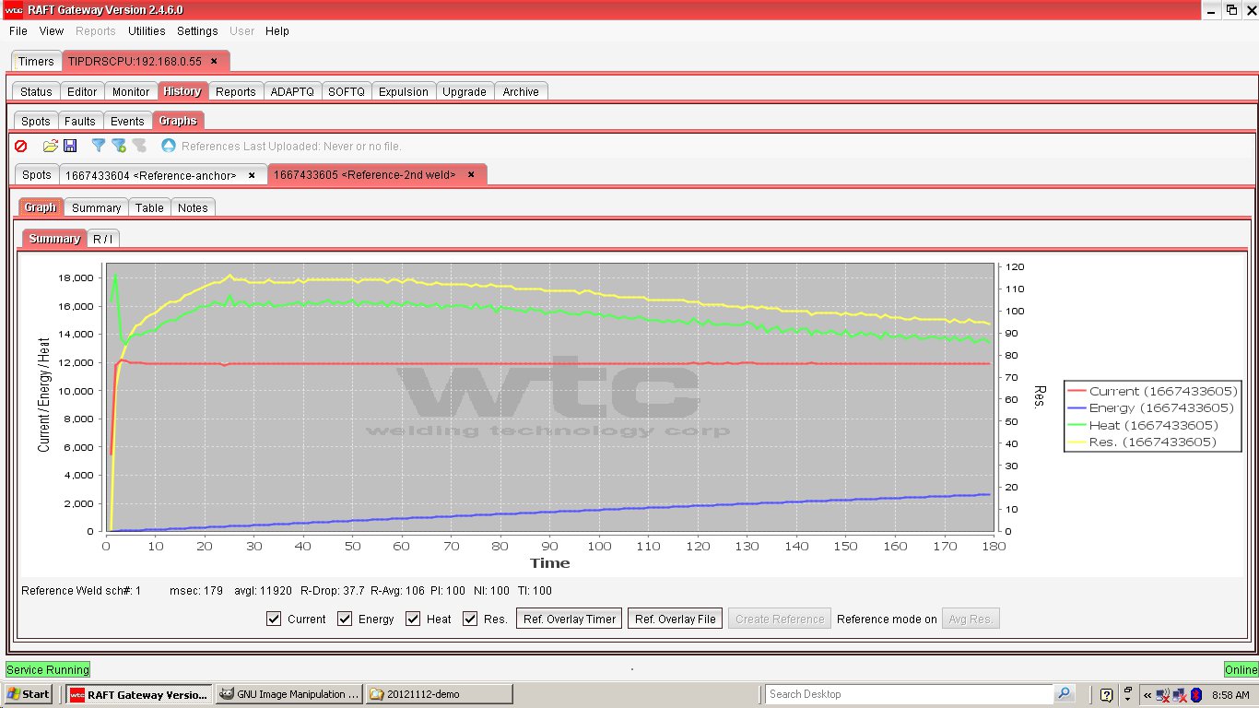This screenshot has width=1259, height=708.
Task: Close the Reference-anchor graph tab
Action: (252, 174)
